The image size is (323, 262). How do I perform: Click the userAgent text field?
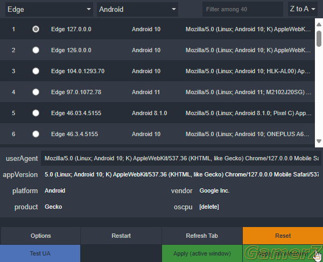coord(181,158)
